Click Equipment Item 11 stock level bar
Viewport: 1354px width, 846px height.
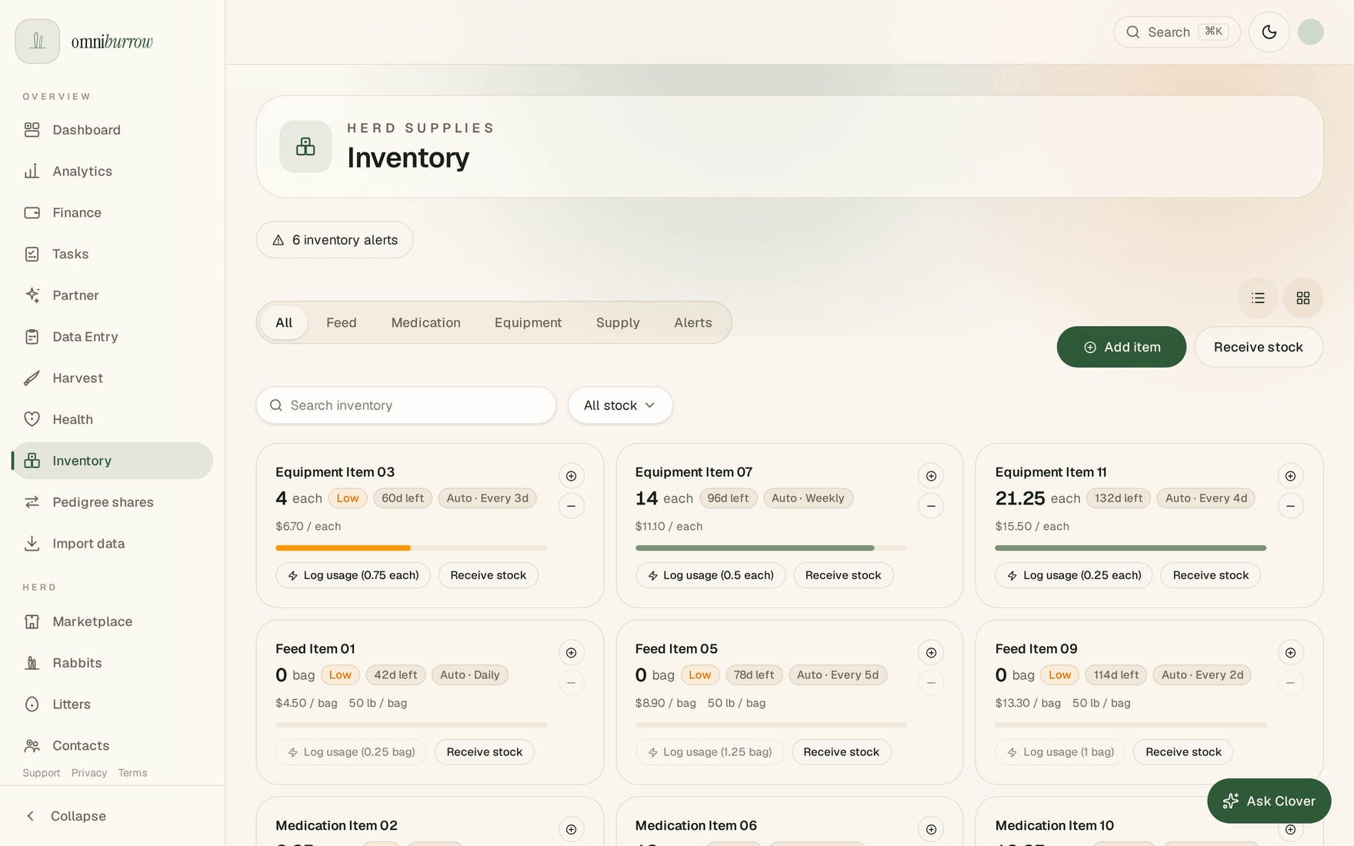(1130, 548)
